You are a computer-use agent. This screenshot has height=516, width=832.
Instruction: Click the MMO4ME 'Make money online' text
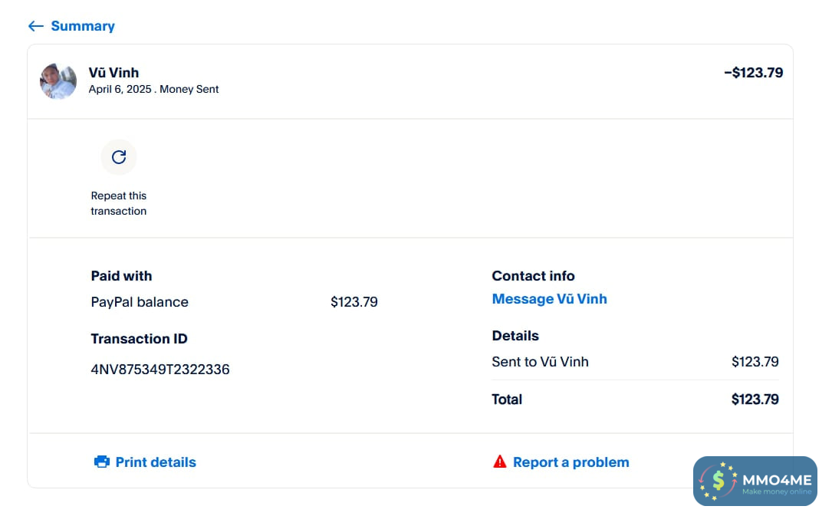[776, 491]
